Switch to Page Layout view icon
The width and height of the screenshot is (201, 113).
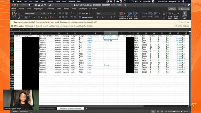pos(158,112)
